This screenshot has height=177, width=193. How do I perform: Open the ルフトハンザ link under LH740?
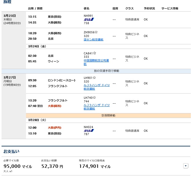click(x=97, y=107)
